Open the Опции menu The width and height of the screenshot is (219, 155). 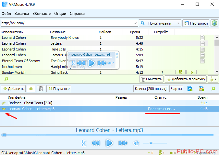60,14
